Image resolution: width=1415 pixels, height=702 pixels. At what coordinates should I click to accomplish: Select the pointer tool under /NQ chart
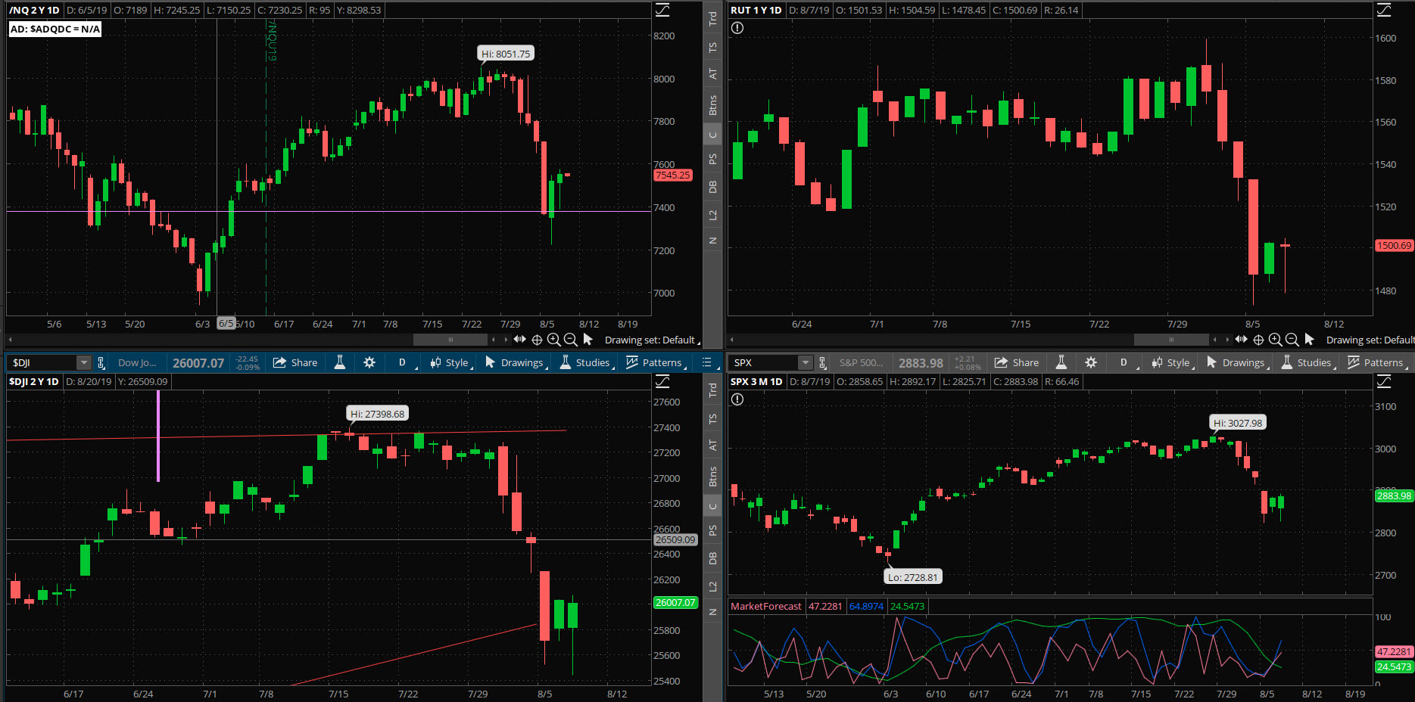pos(588,340)
